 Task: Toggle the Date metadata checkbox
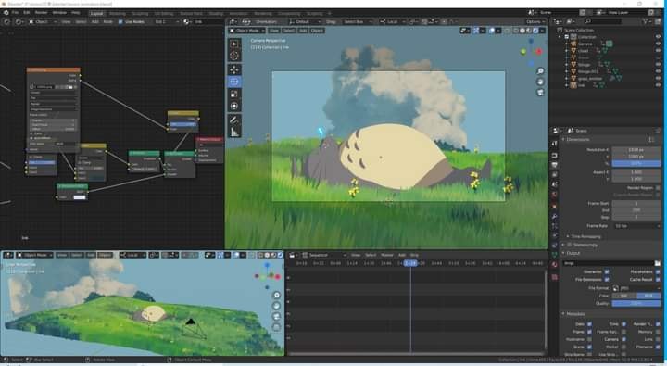[589, 324]
